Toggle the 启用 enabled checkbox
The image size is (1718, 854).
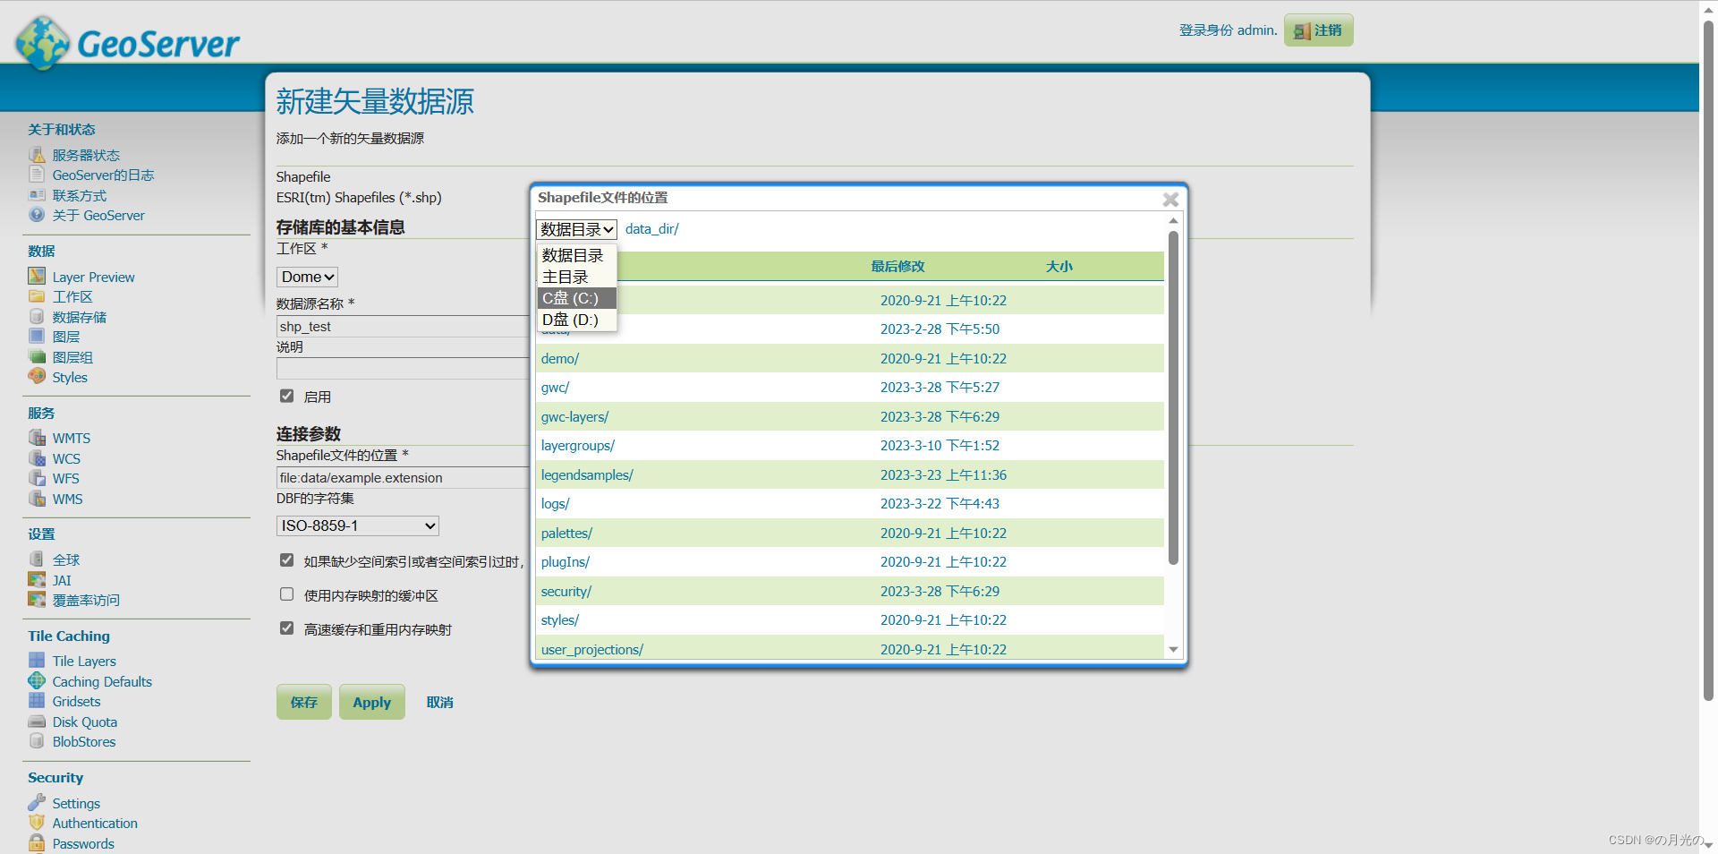coord(286,396)
